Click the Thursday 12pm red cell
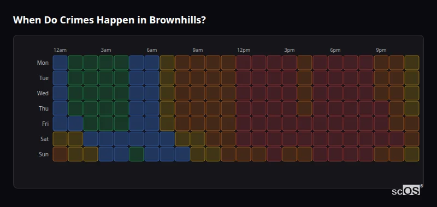Screen dimensions: 437x207 pyautogui.click(x=244, y=108)
